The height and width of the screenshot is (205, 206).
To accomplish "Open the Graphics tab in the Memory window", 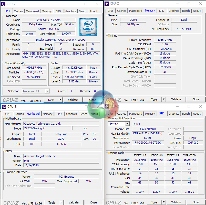I will coord(174,11).
